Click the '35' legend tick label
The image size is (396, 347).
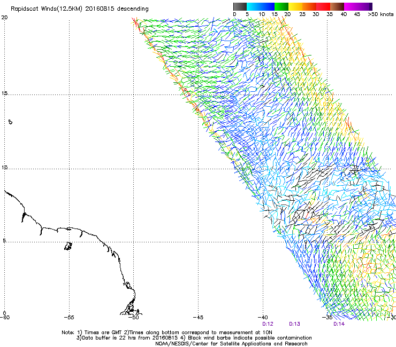[330, 14]
